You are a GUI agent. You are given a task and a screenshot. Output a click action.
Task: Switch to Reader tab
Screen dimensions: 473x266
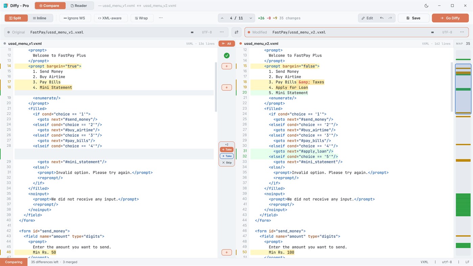click(x=79, y=6)
